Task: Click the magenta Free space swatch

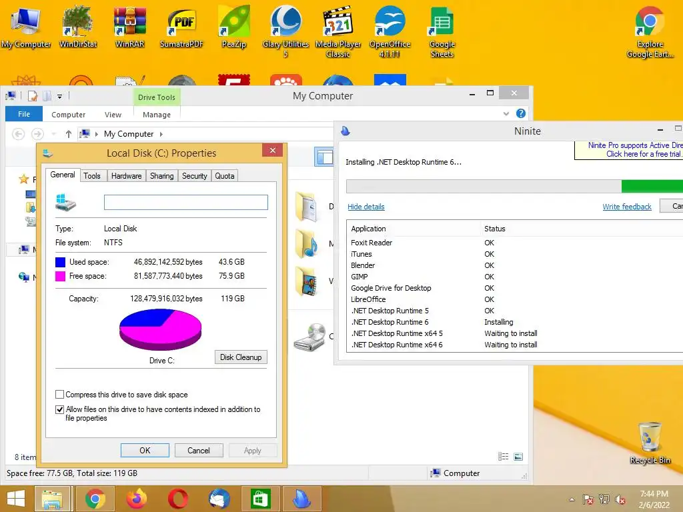Action: 60,276
